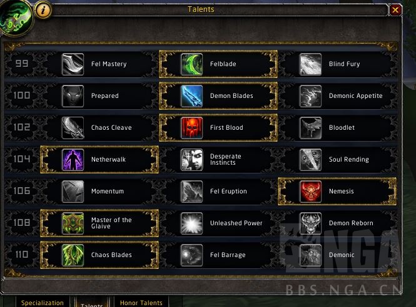Toggle the Chaos Blades talent selection
Viewport: 416px width, 307px height.
[x=99, y=255]
